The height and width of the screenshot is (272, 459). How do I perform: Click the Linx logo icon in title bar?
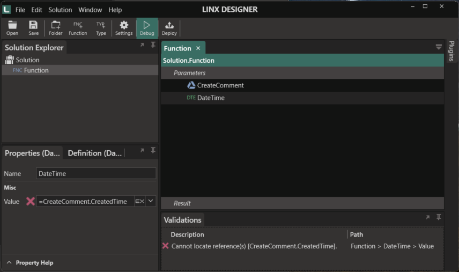[6, 9]
